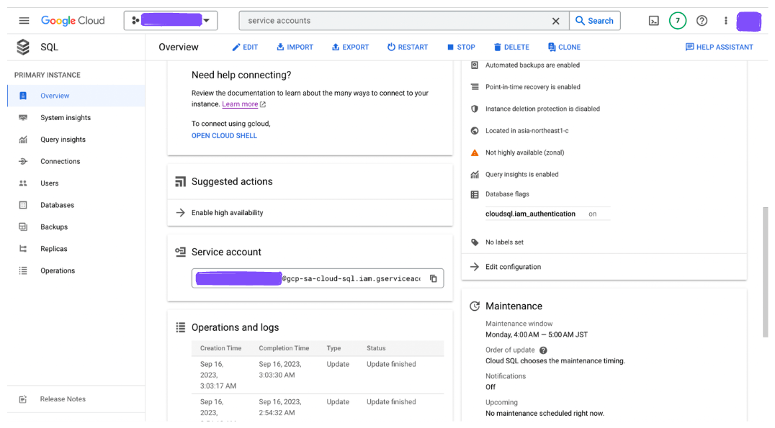
Task: Open System insights in the sidebar
Action: pos(76,117)
